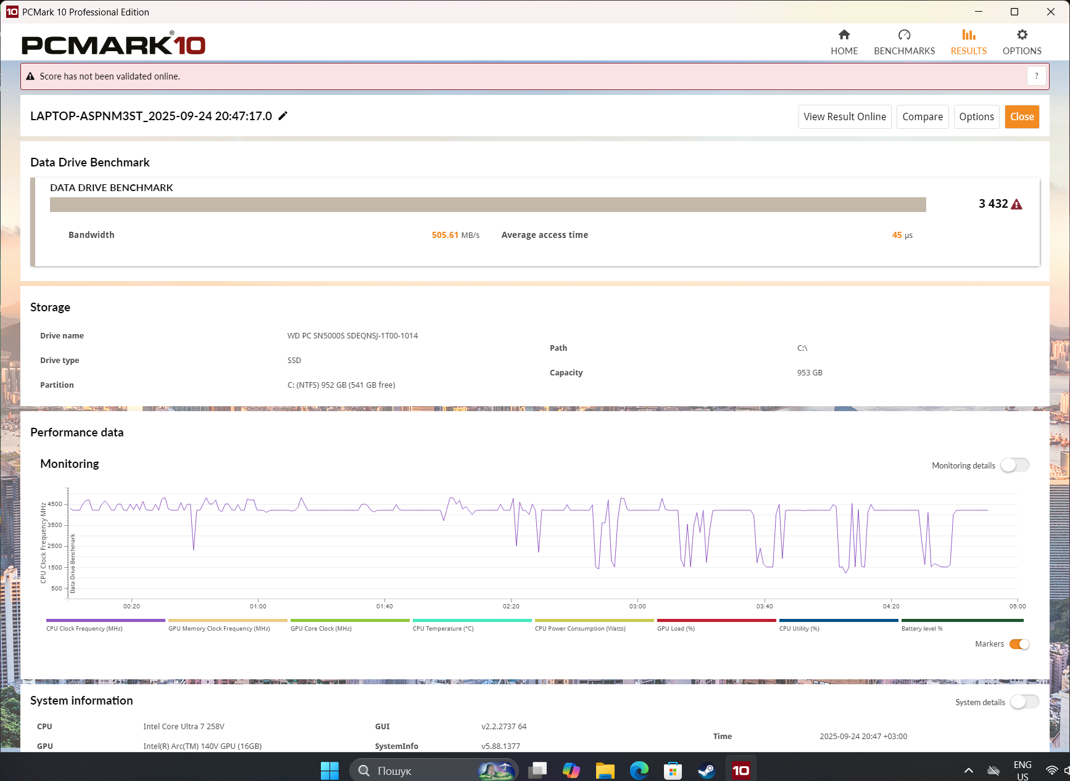Click the benchmark score 3 432
1070x781 pixels.
click(x=993, y=204)
